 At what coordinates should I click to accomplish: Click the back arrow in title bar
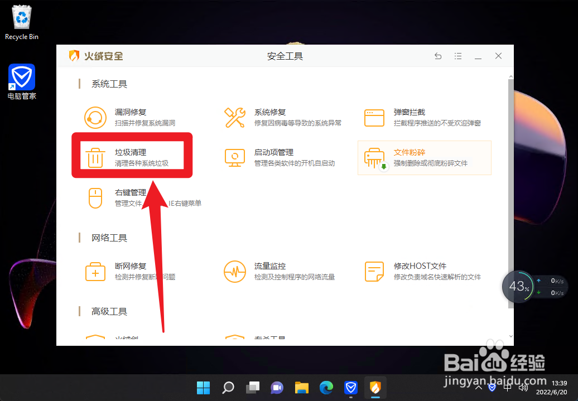438,56
